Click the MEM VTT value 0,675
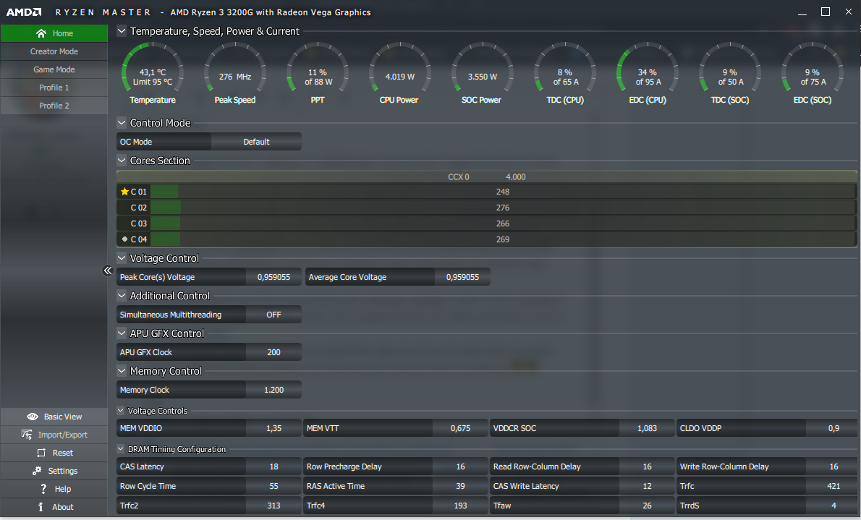Image resolution: width=861 pixels, height=520 pixels. (x=460, y=428)
